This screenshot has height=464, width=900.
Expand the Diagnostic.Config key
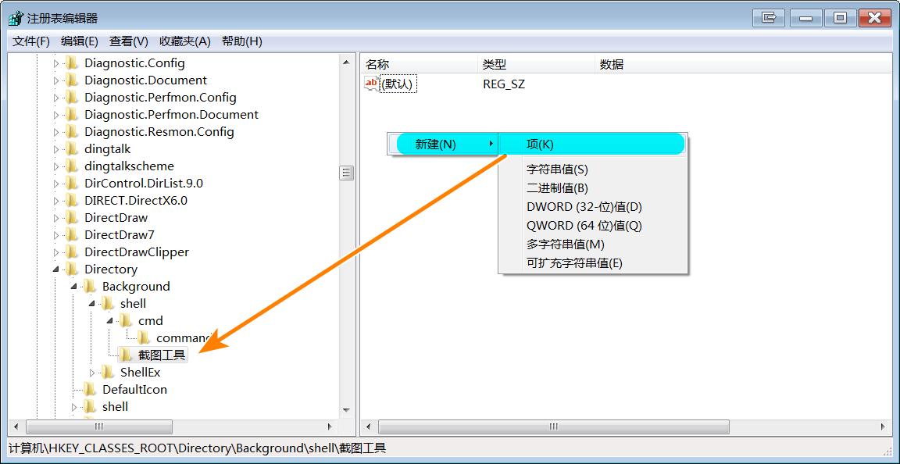pyautogui.click(x=56, y=63)
